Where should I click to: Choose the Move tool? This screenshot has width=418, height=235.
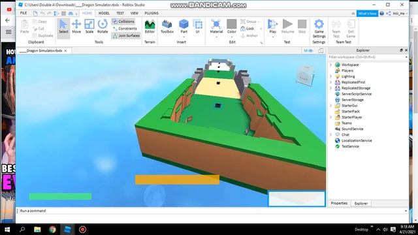point(76,27)
